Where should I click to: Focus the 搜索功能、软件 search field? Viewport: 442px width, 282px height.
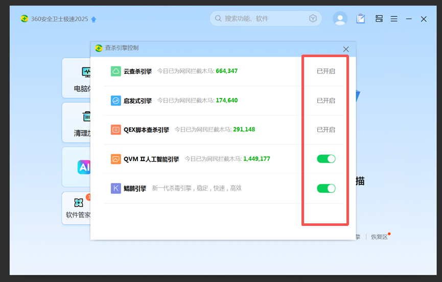[x=261, y=19]
